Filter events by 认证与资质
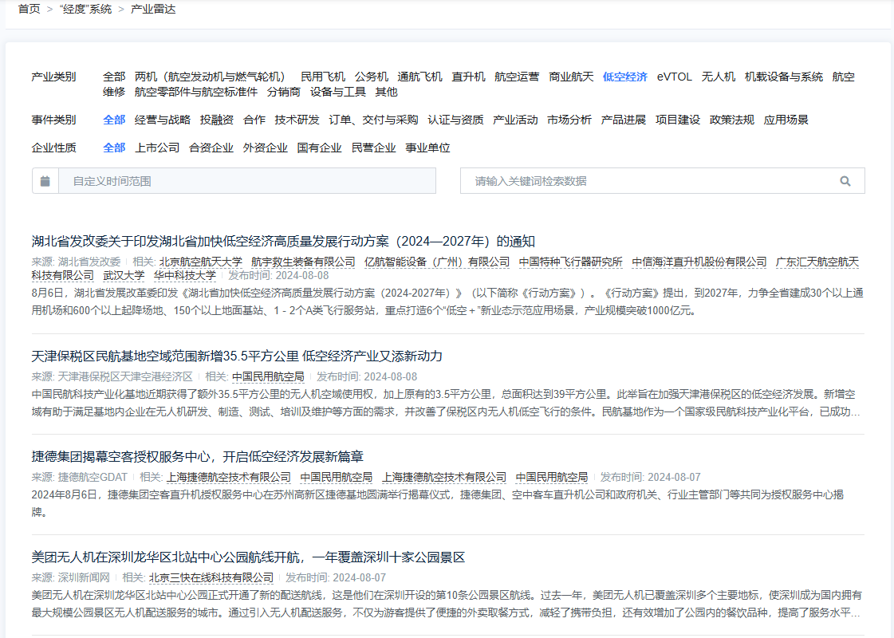 tap(455, 120)
